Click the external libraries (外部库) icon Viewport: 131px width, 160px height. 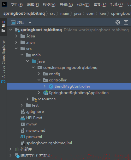point(17,149)
